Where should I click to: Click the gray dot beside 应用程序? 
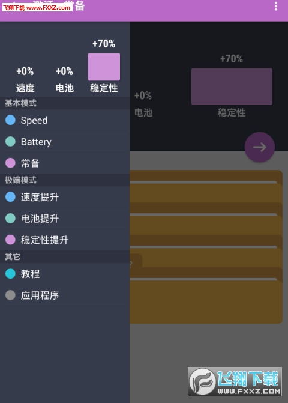[11, 295]
